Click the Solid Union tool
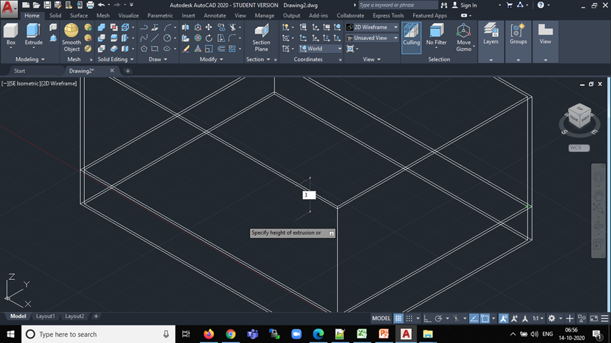The image size is (611, 343). coord(102,28)
